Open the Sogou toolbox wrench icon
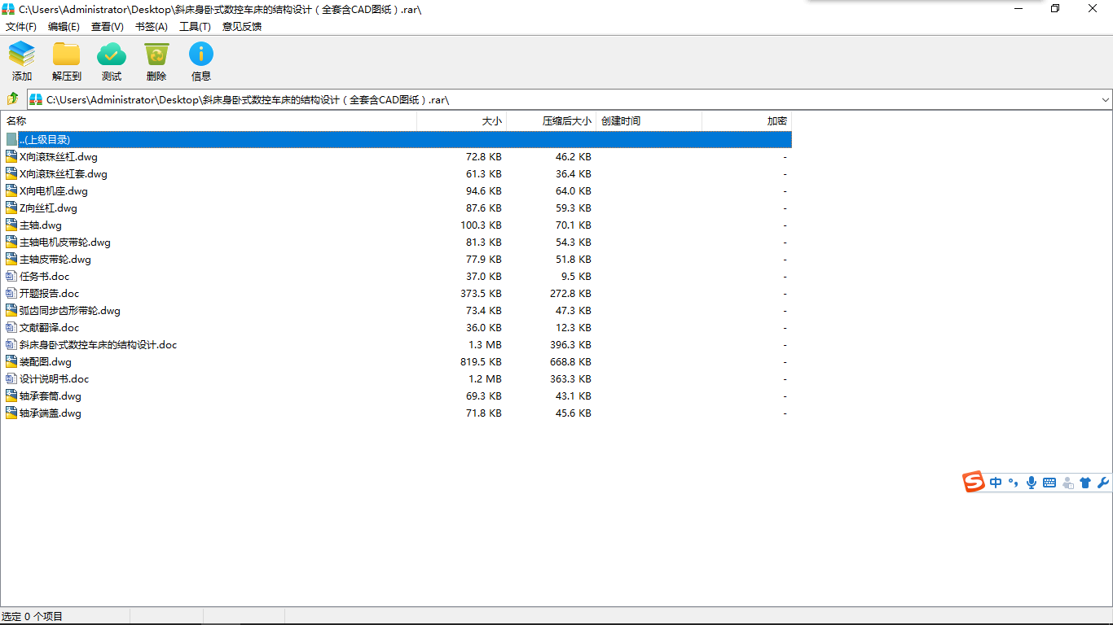Viewport: 1113px width, 625px height. (x=1103, y=483)
